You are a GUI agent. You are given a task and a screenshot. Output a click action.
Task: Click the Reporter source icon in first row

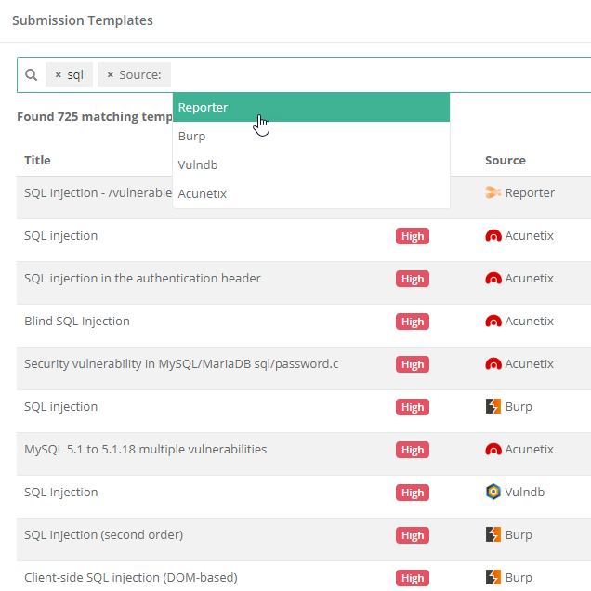[x=493, y=192]
